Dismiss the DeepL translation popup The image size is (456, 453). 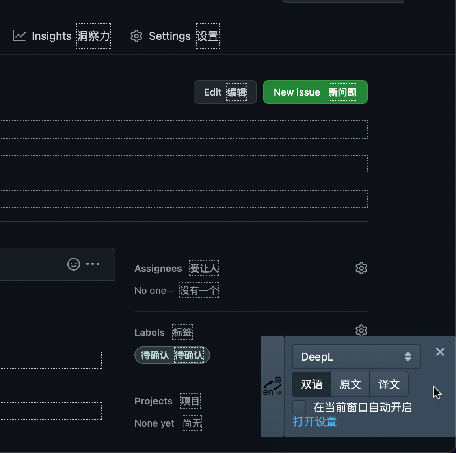tap(440, 352)
